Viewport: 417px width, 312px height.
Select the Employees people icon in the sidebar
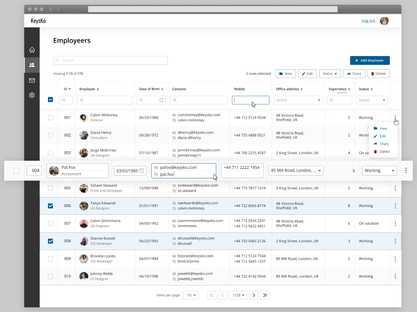click(x=32, y=64)
